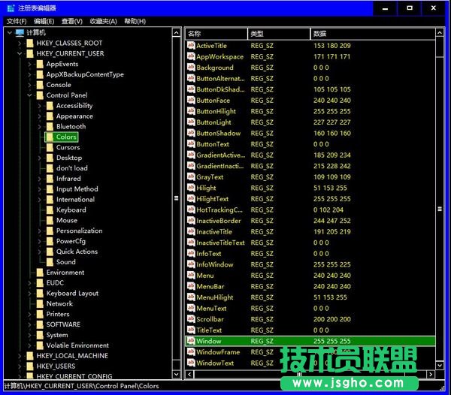The image size is (451, 395).
Task: Collapse the HKEY_CURRENT_USER node
Action: coord(20,54)
